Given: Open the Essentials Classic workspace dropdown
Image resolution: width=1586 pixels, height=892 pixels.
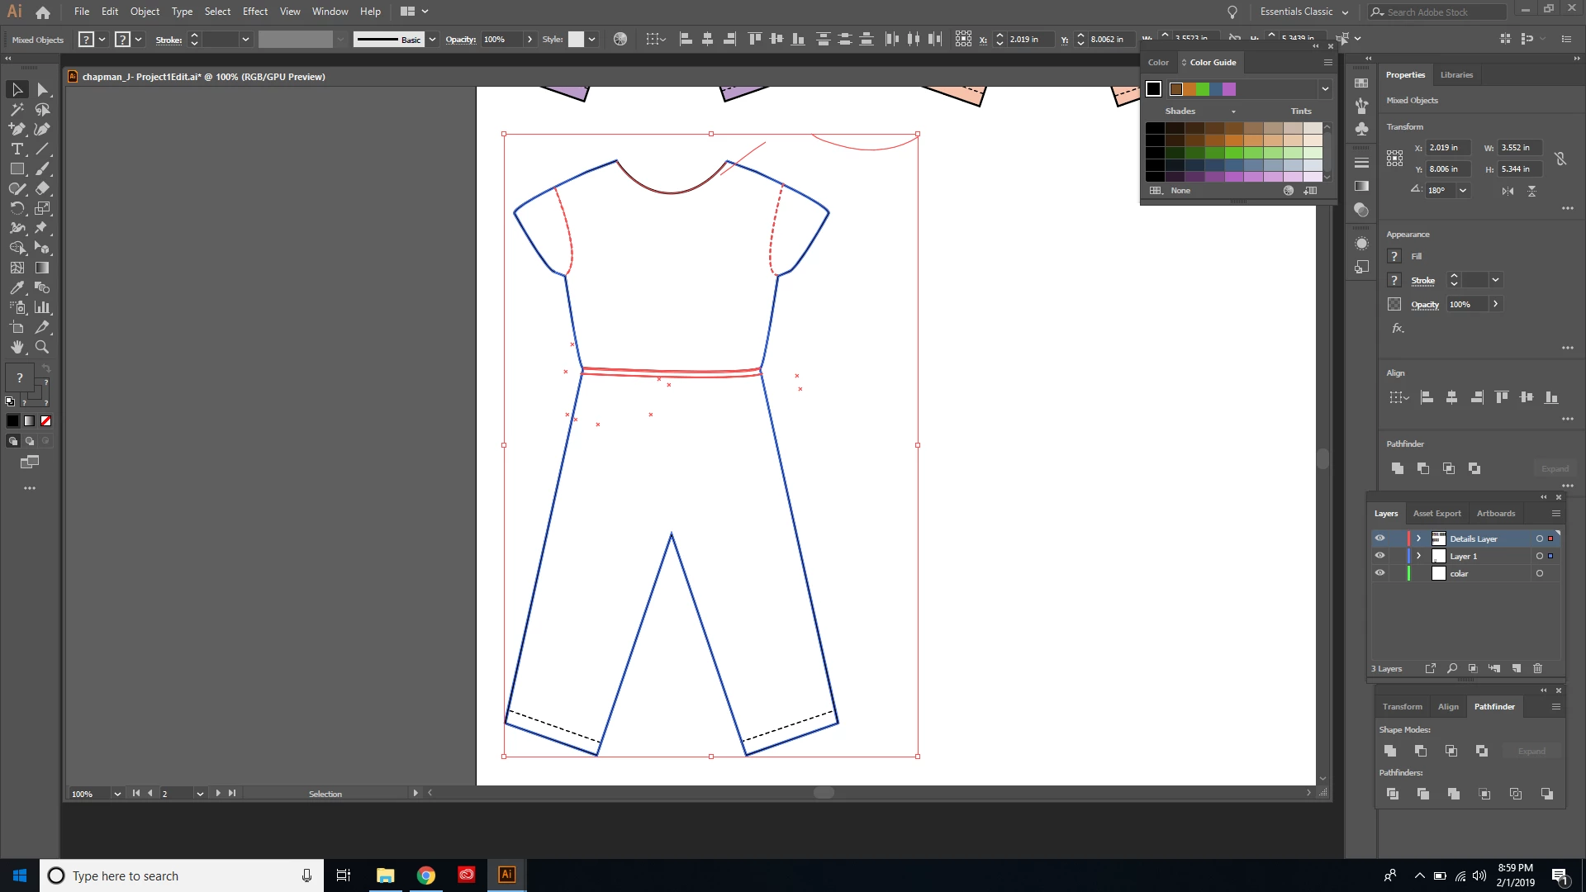Looking at the screenshot, I should pos(1303,12).
